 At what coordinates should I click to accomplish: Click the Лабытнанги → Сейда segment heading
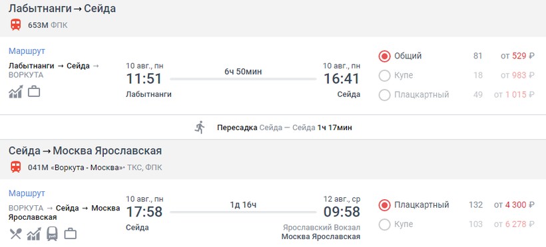[62, 9]
